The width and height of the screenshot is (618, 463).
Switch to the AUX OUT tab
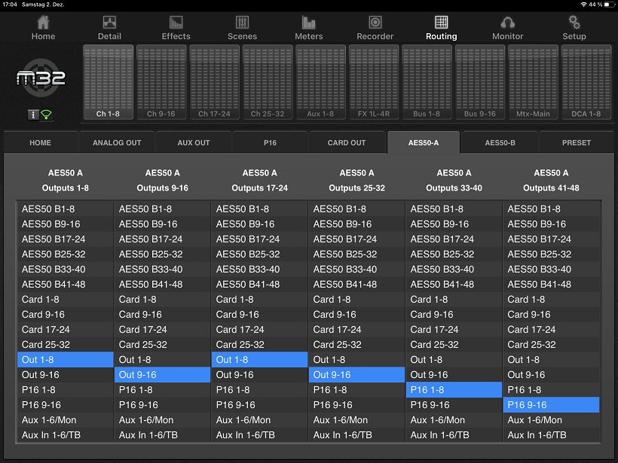coord(194,142)
